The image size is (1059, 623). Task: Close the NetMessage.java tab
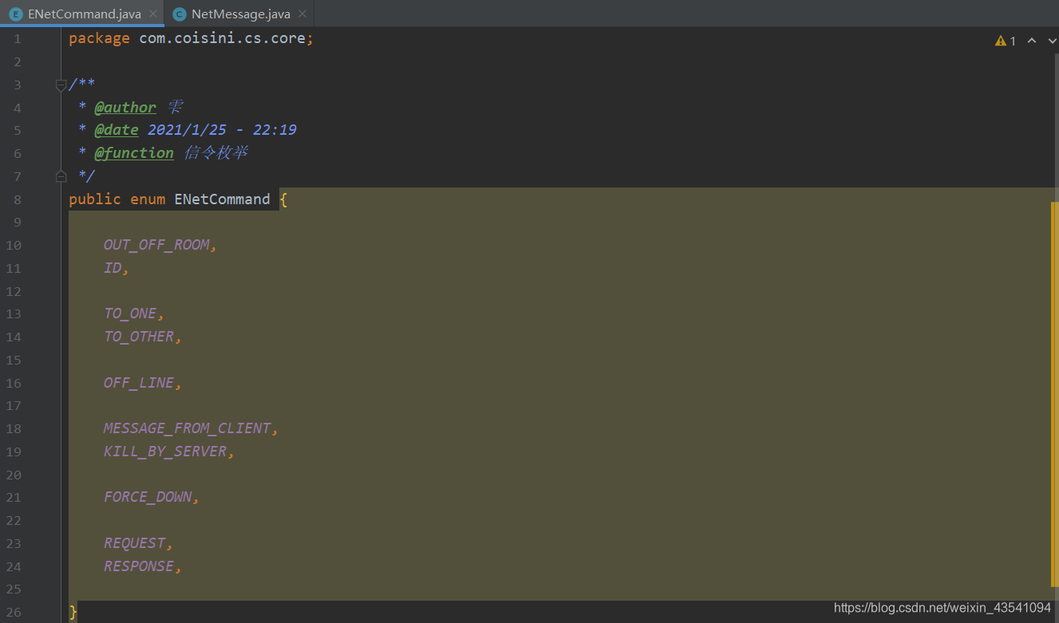(x=302, y=14)
